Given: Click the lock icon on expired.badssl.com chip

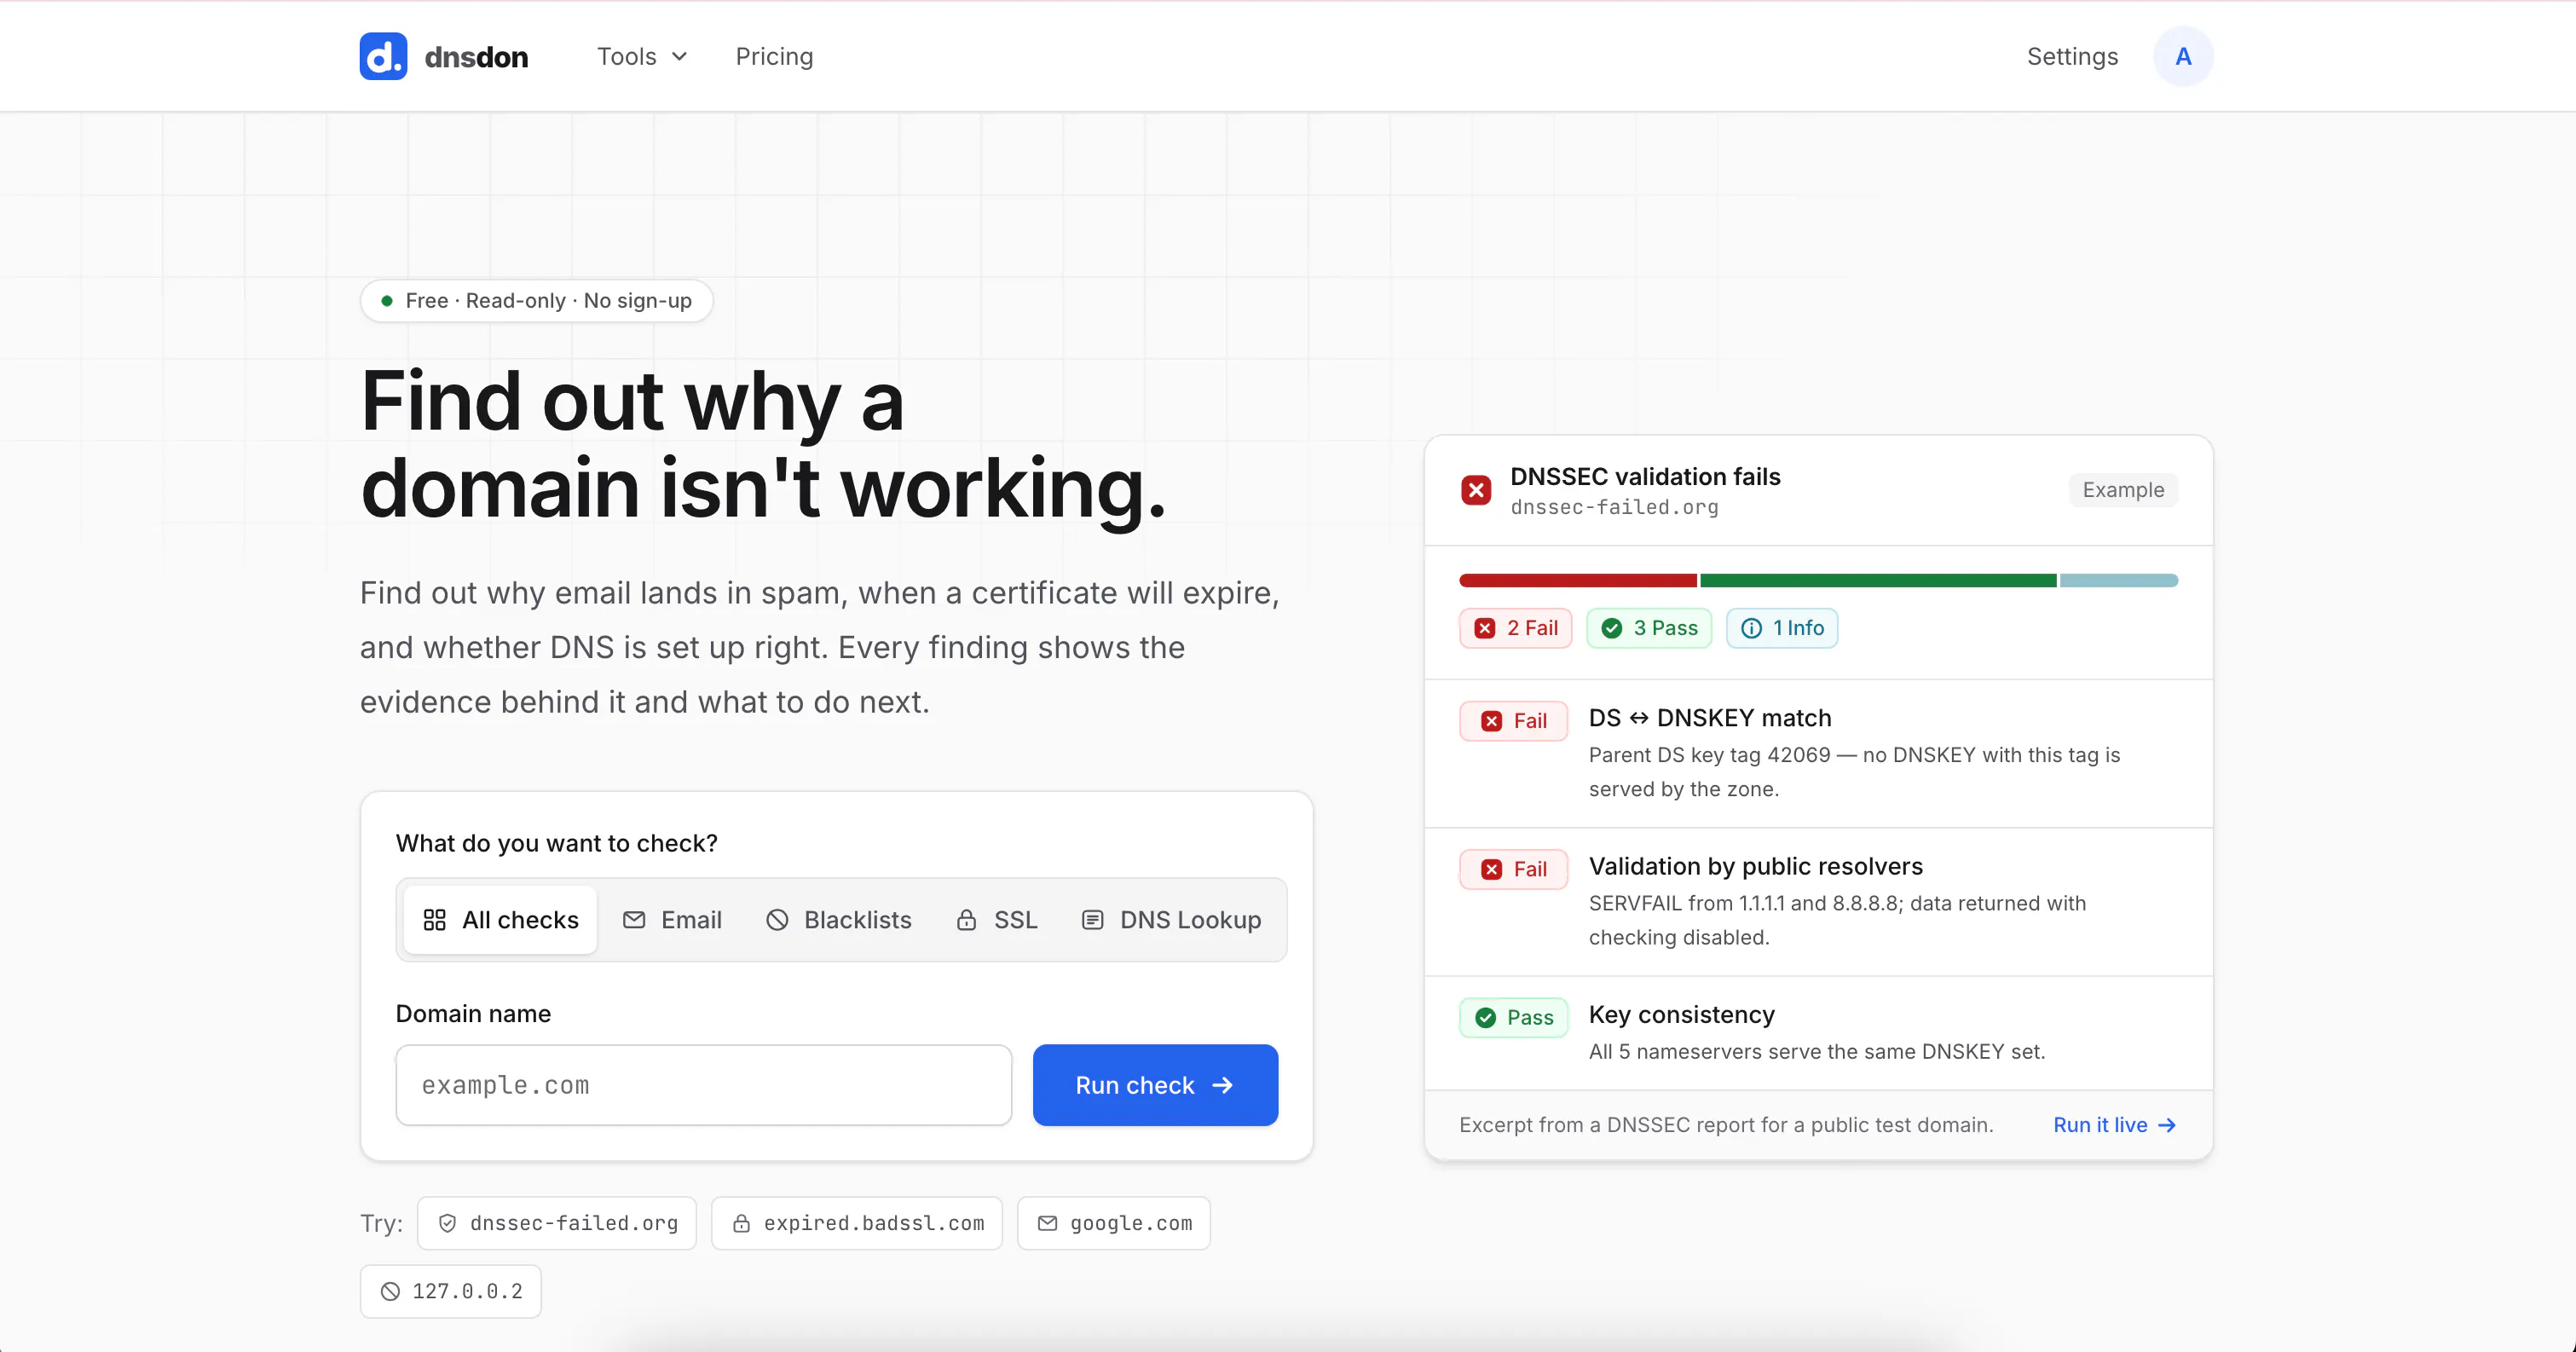Looking at the screenshot, I should point(741,1223).
